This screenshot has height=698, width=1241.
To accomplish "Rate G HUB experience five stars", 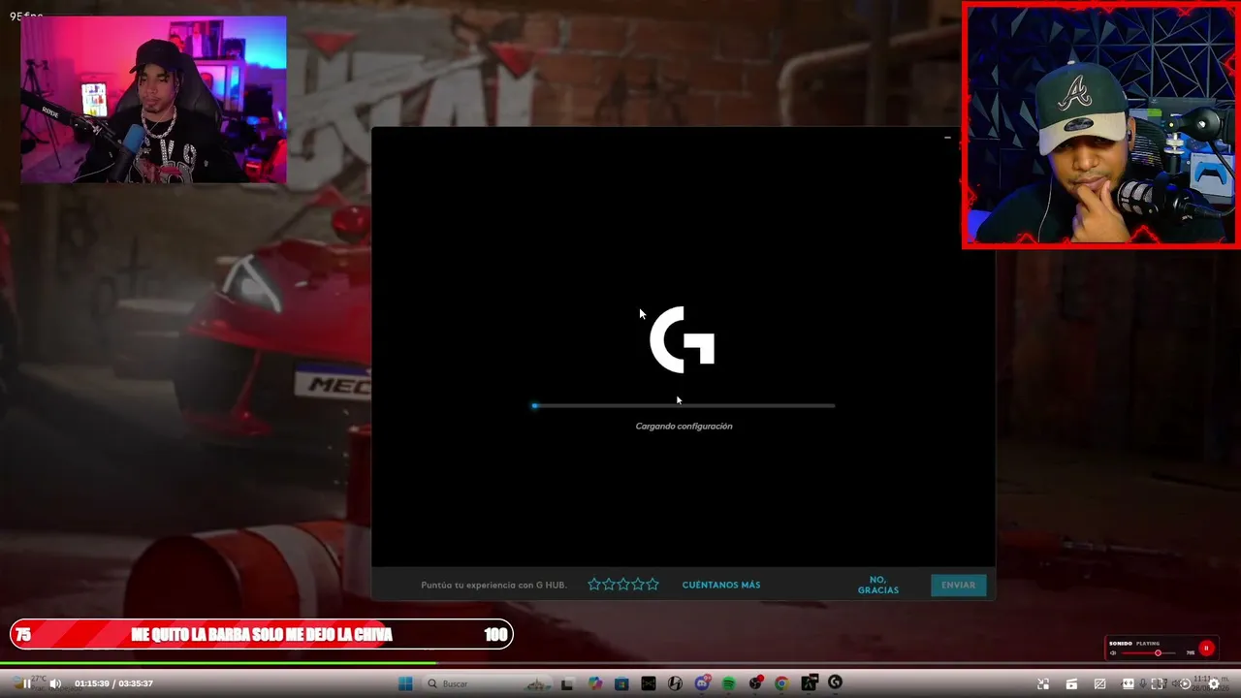I will coord(652,585).
